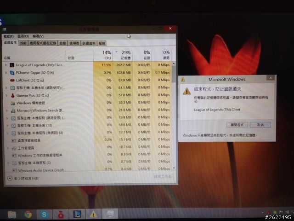Viewport: 294px width, 221px height.
Task: Click the process list scrollbar down arrow
Action: point(174,168)
